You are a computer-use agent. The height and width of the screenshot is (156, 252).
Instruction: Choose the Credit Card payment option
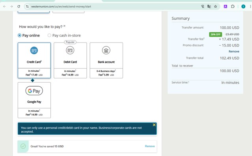coord(34,60)
